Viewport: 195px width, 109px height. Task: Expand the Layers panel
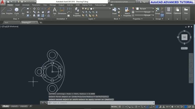tap(92, 19)
